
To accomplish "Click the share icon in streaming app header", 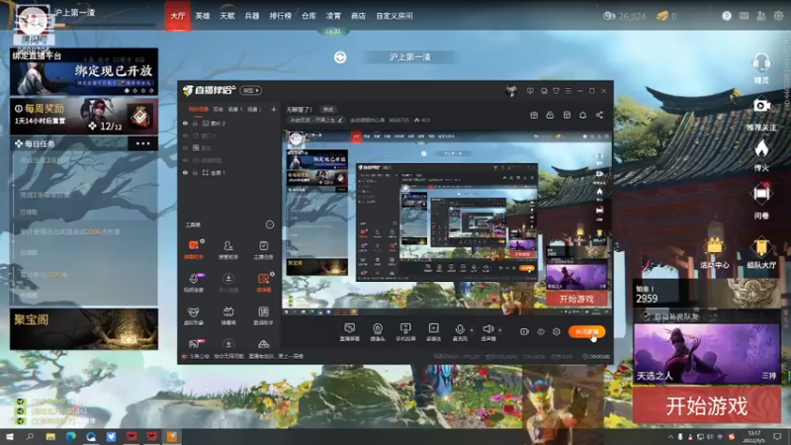I will [x=599, y=115].
